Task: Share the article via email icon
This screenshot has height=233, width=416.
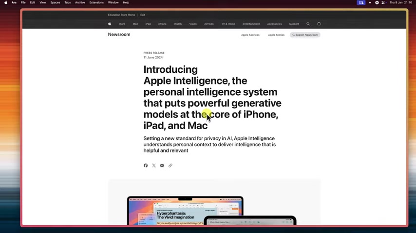Action: pyautogui.click(x=162, y=166)
